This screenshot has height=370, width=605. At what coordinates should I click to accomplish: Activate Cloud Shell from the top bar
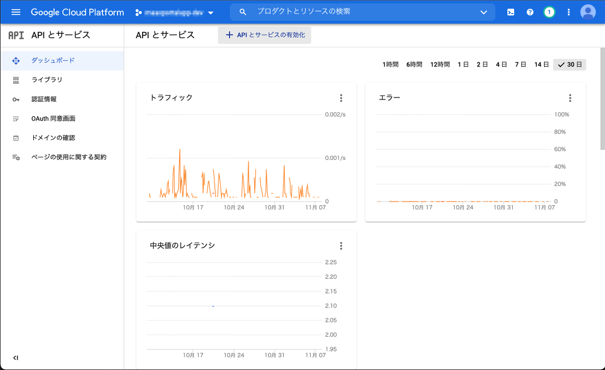point(510,12)
